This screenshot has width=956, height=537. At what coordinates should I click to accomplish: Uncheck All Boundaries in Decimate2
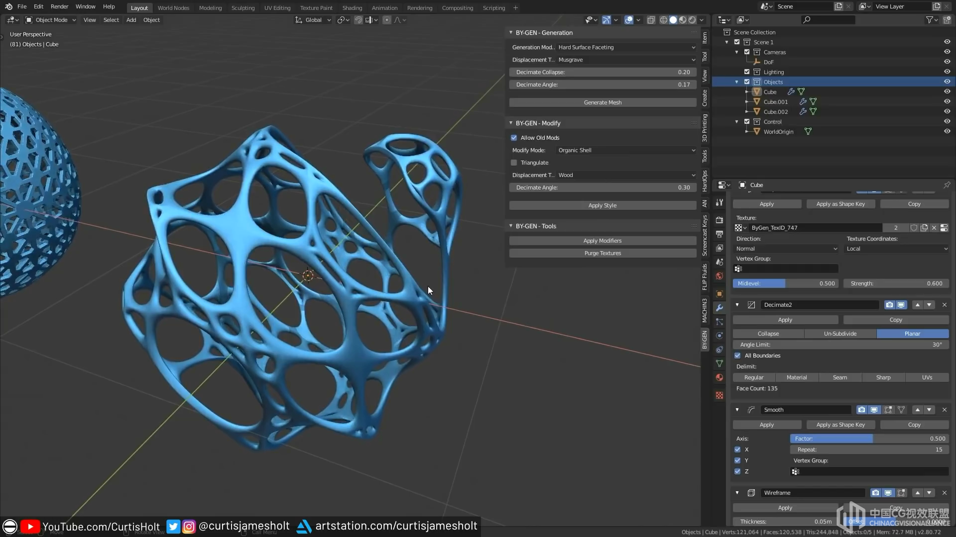tap(737, 356)
